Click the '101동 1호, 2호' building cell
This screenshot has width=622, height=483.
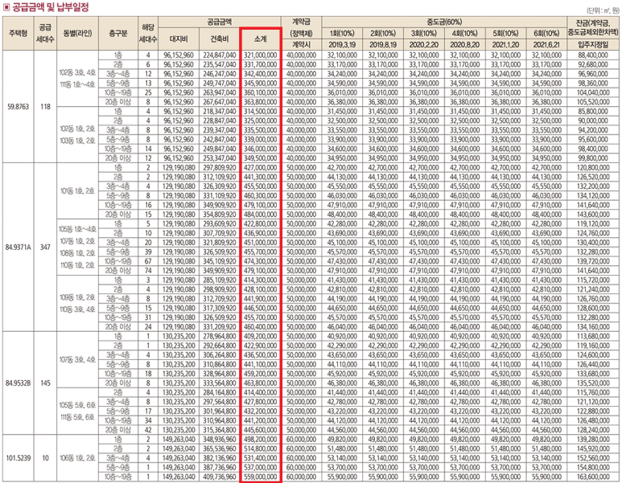tap(78, 191)
